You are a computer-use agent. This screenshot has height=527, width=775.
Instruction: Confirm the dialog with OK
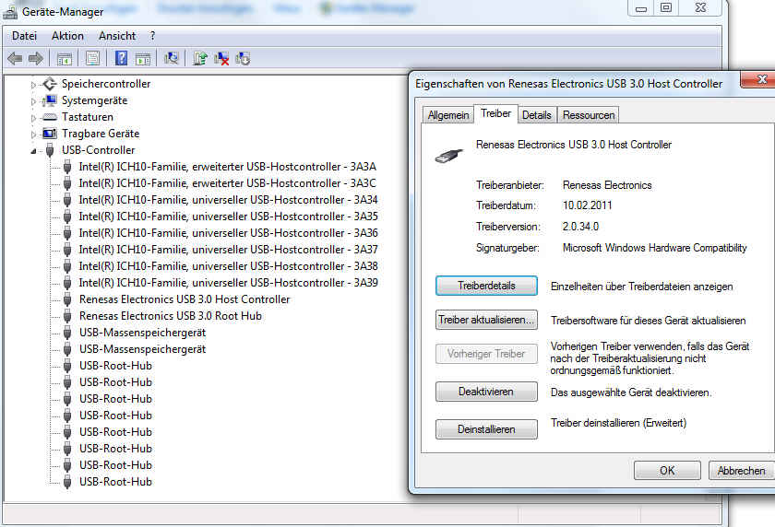pyautogui.click(x=667, y=470)
